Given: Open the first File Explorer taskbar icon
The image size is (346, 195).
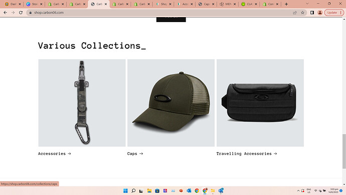Looking at the screenshot, I should pyautogui.click(x=149, y=190).
